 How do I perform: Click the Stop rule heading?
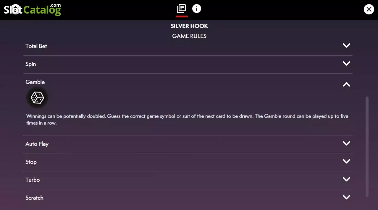pyautogui.click(x=31, y=162)
